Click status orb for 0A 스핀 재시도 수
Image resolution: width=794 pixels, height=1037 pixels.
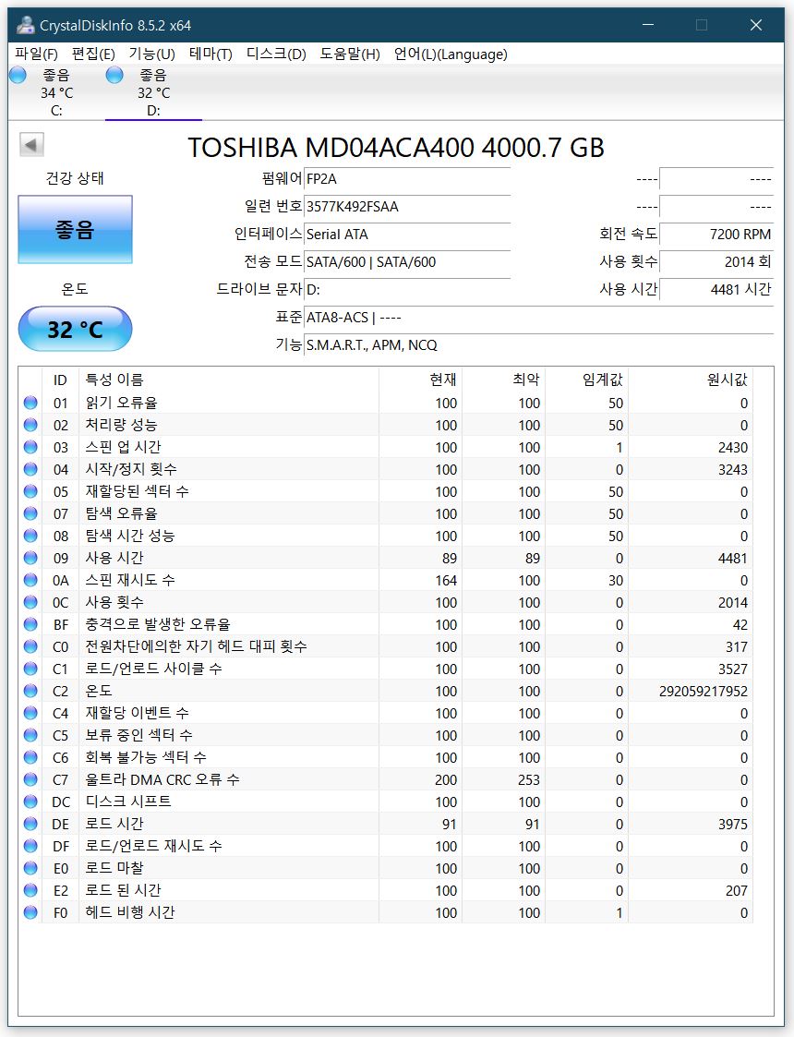pyautogui.click(x=30, y=580)
